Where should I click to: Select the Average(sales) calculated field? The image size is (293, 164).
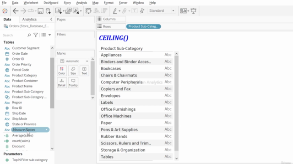click(22, 135)
